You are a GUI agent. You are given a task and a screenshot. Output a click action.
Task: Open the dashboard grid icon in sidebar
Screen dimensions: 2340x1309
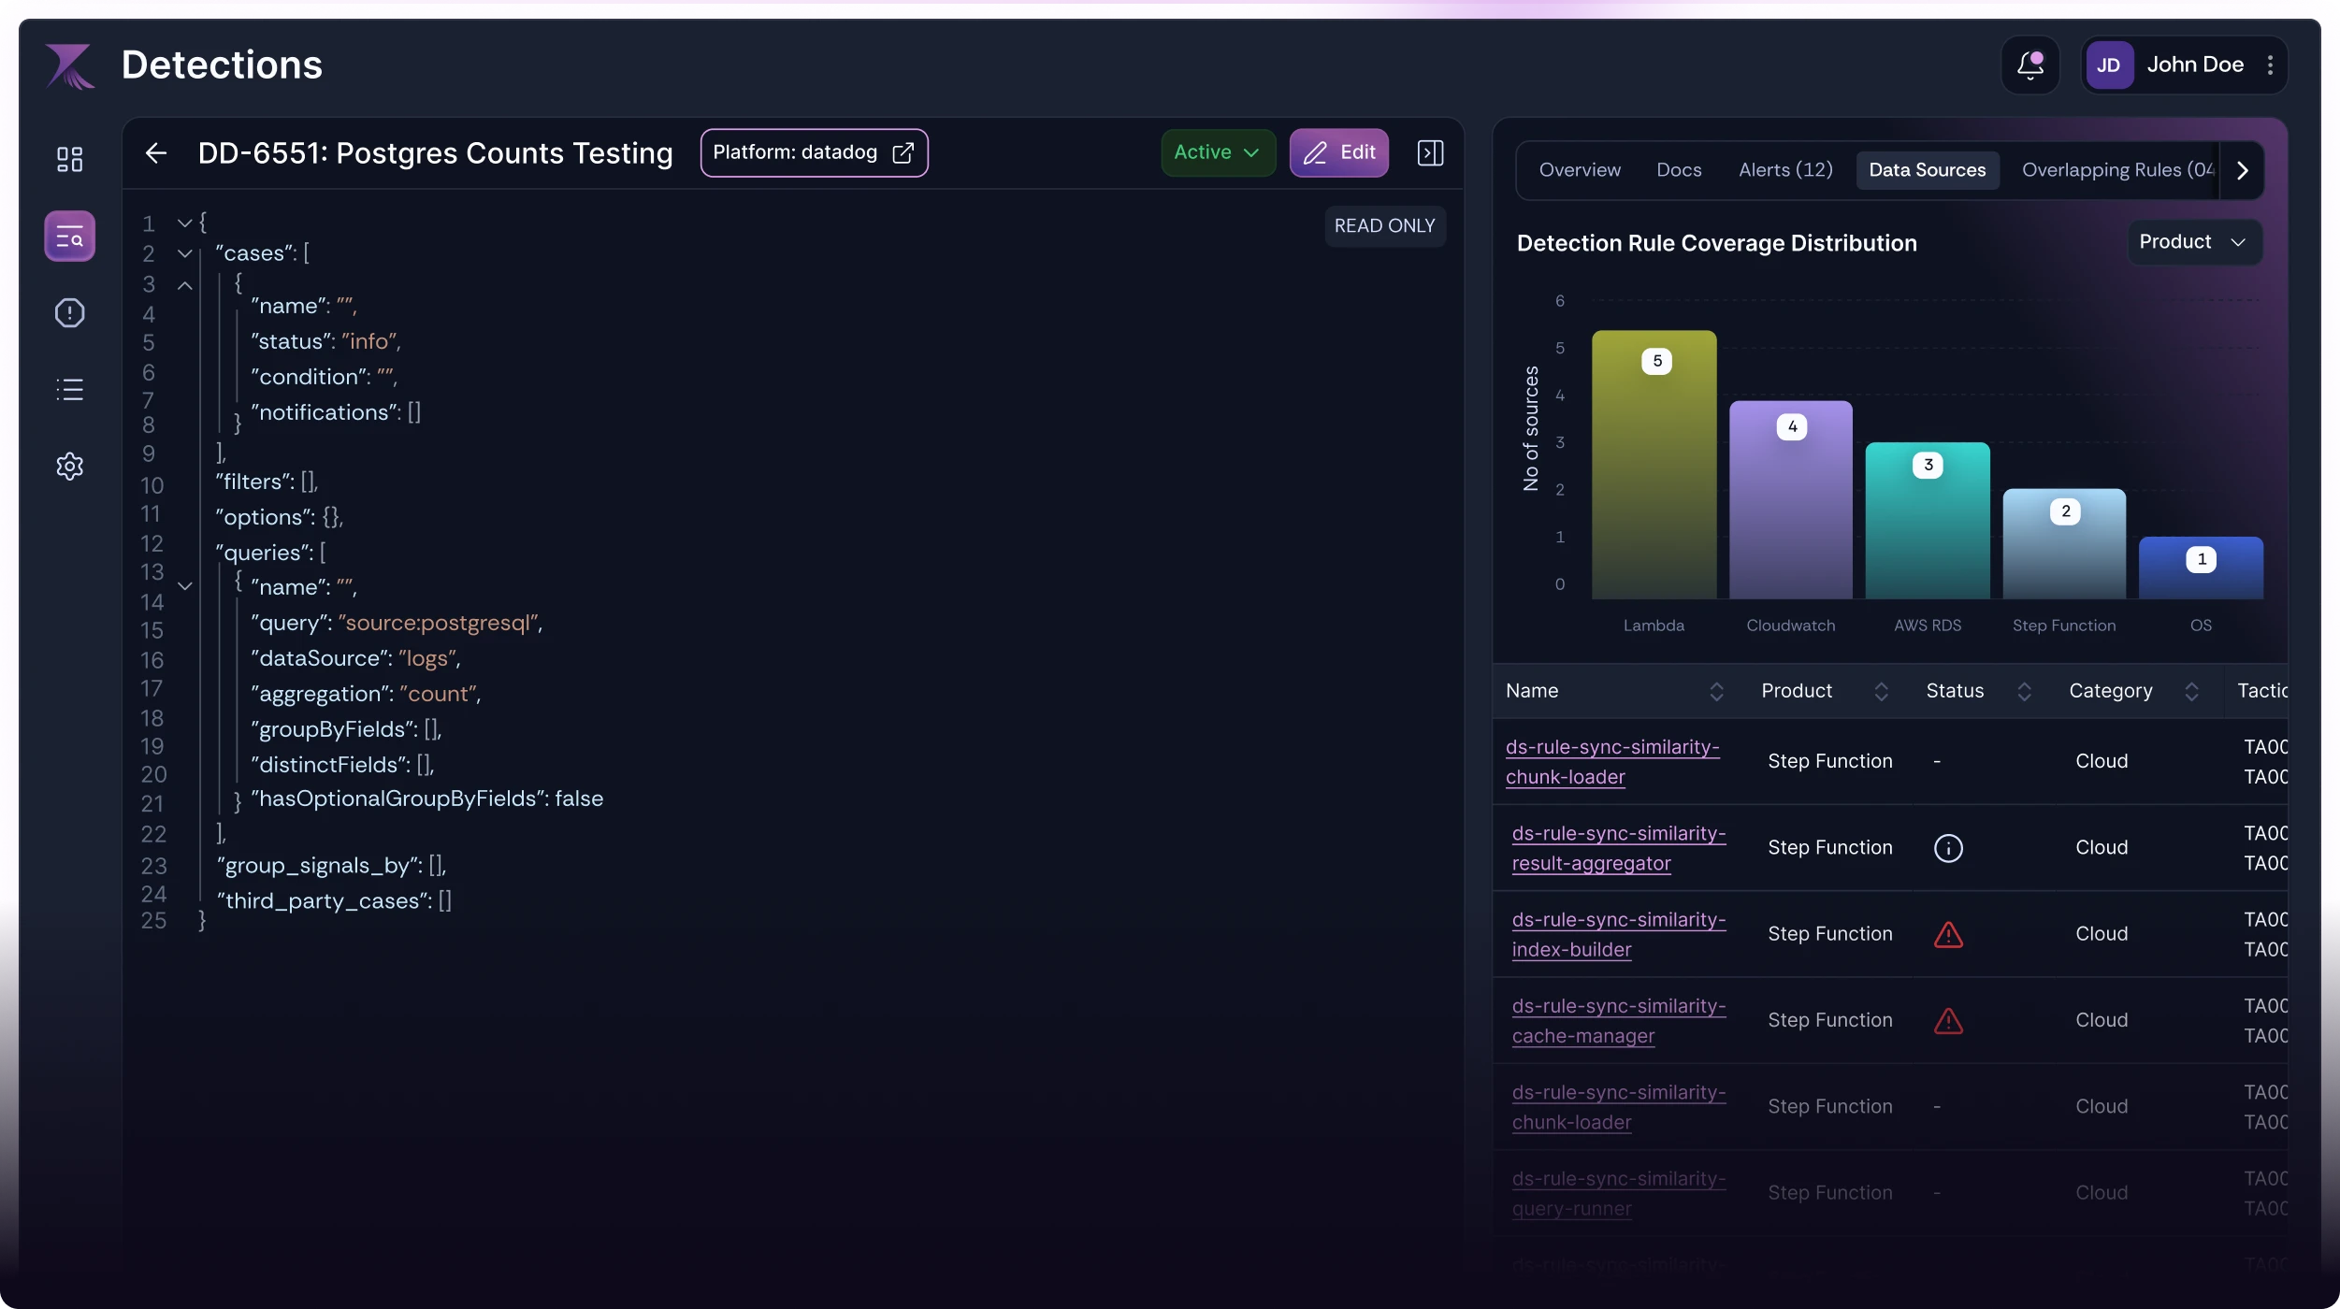tap(70, 159)
